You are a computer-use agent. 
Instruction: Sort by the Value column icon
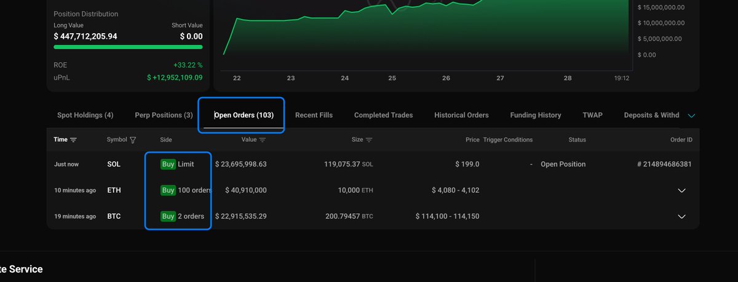[x=263, y=140]
